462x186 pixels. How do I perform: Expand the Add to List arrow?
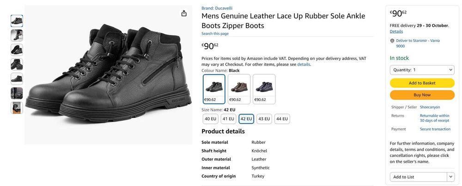450,177
